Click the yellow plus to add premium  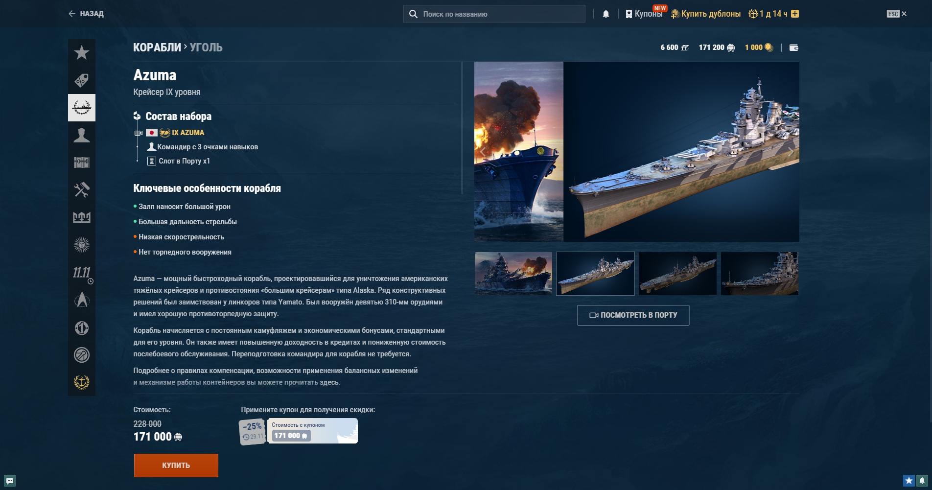click(795, 14)
